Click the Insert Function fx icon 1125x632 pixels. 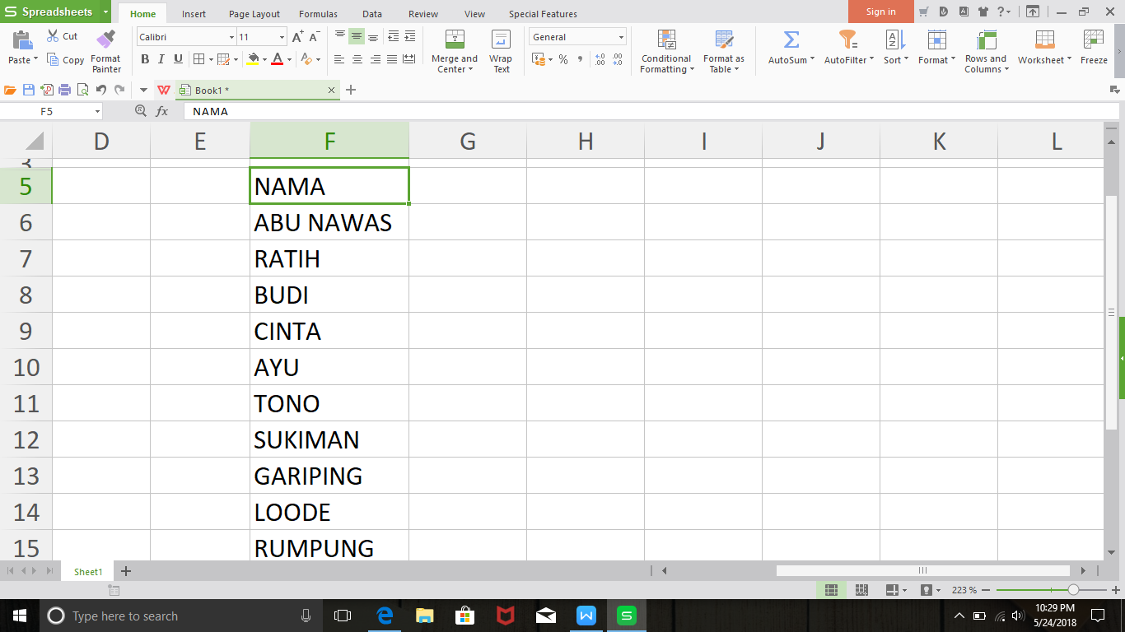[161, 110]
